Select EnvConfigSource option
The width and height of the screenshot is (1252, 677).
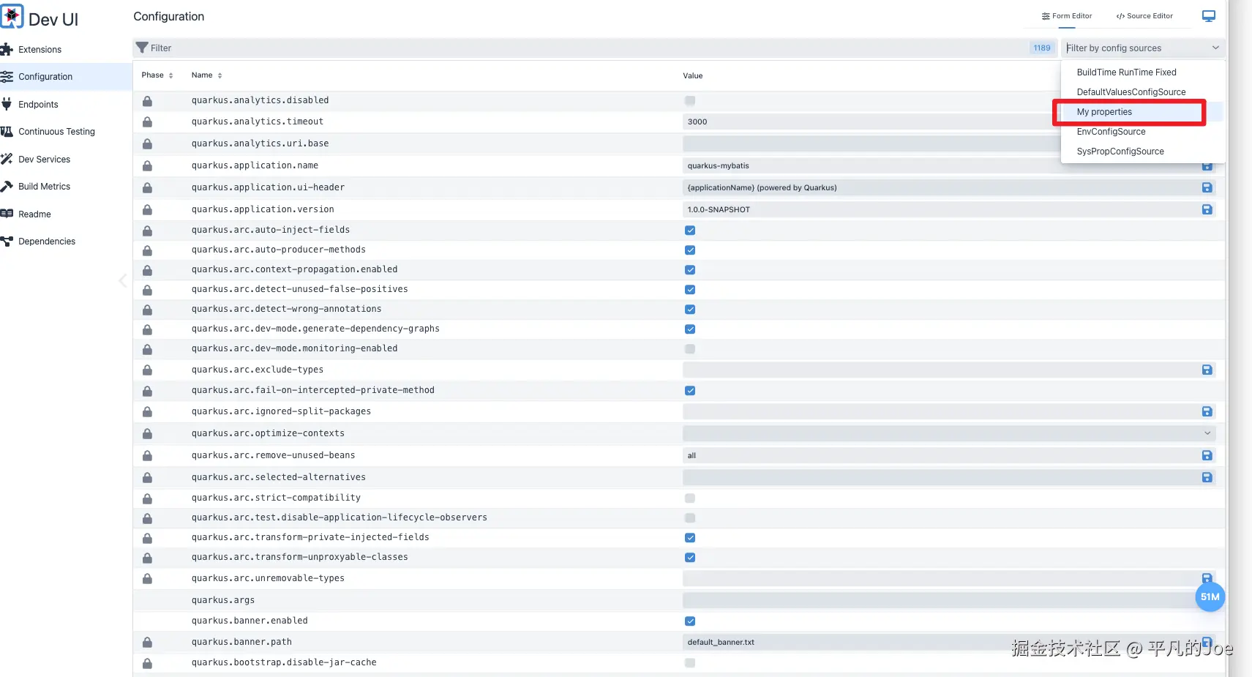pos(1111,132)
